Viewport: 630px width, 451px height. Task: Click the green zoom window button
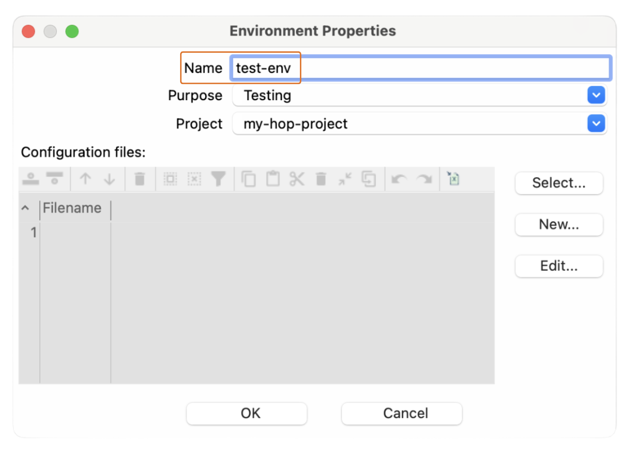pos(72,31)
